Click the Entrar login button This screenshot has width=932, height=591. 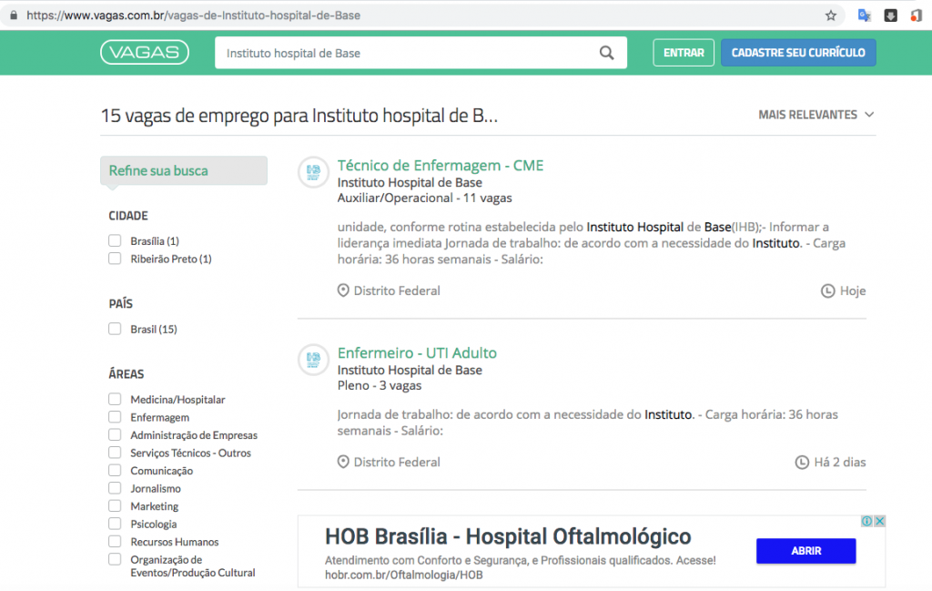(683, 53)
